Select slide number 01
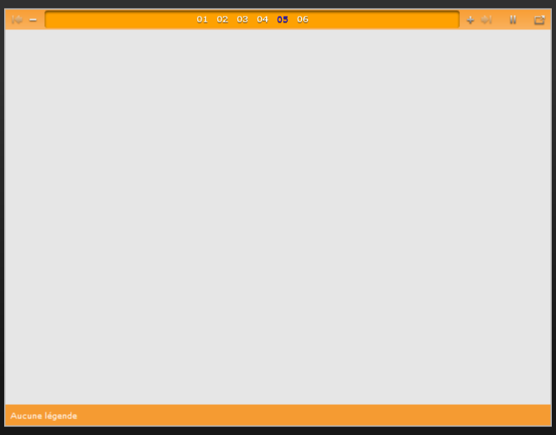556x435 pixels. tap(202, 19)
